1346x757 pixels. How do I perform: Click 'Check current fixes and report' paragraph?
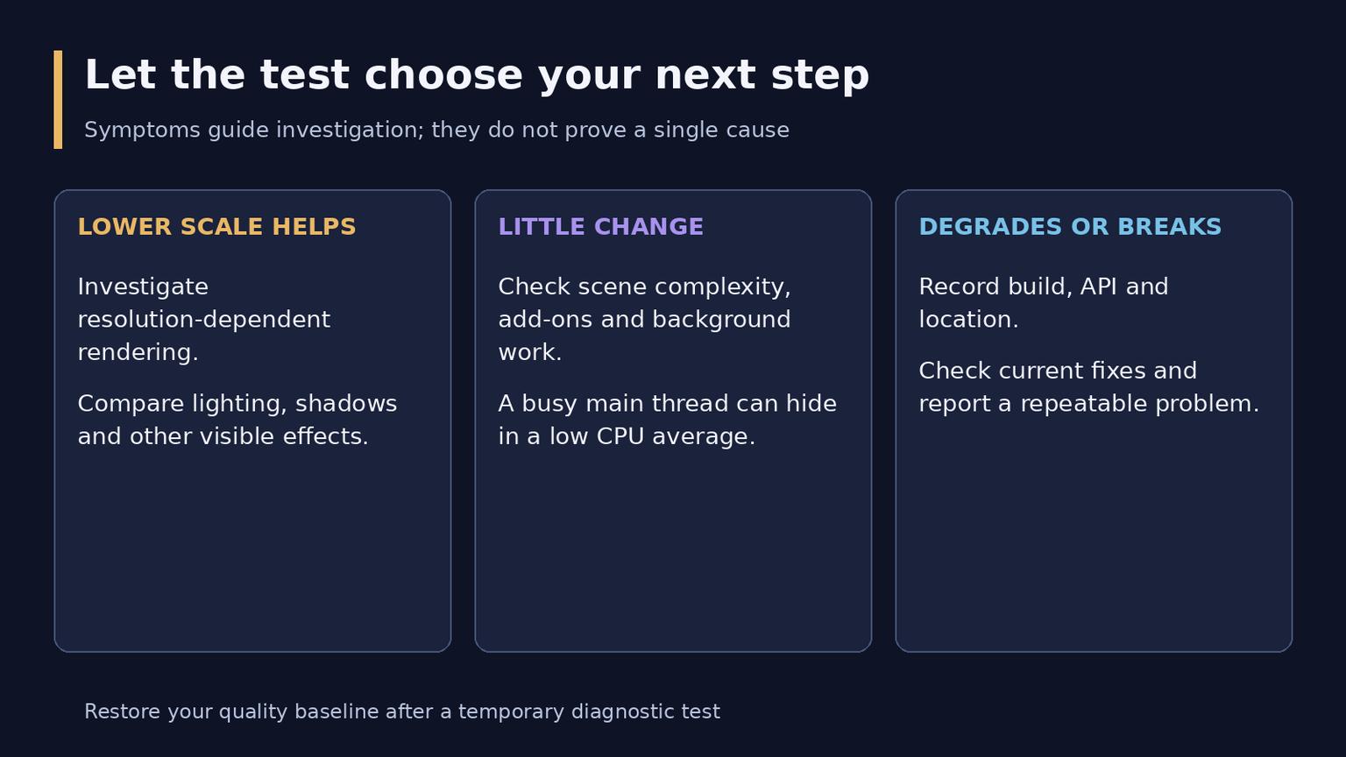pos(1089,387)
